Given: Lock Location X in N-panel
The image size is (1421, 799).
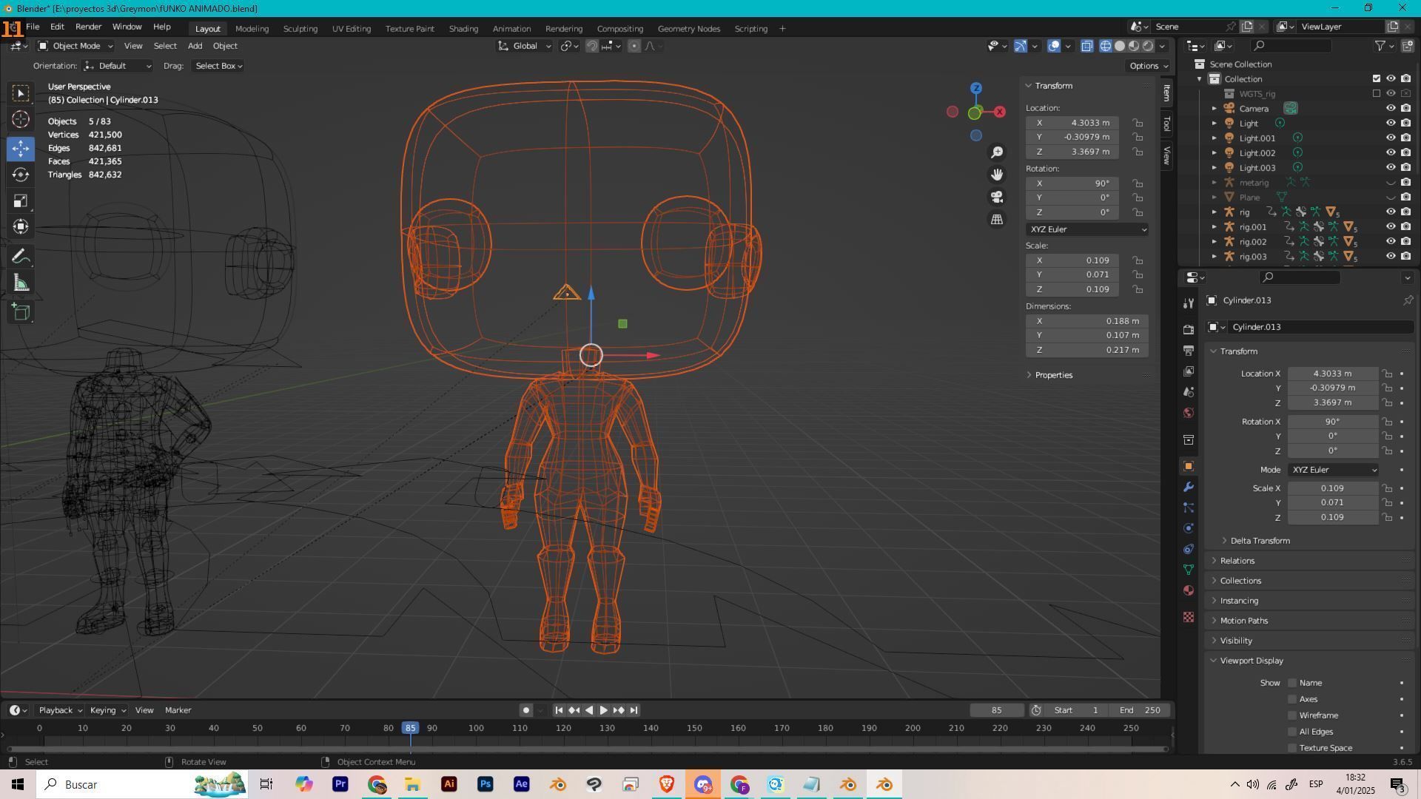Looking at the screenshot, I should (x=1138, y=123).
